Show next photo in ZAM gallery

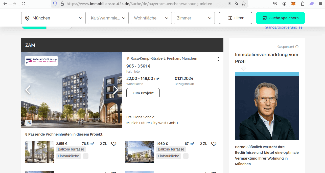[x=115, y=90]
